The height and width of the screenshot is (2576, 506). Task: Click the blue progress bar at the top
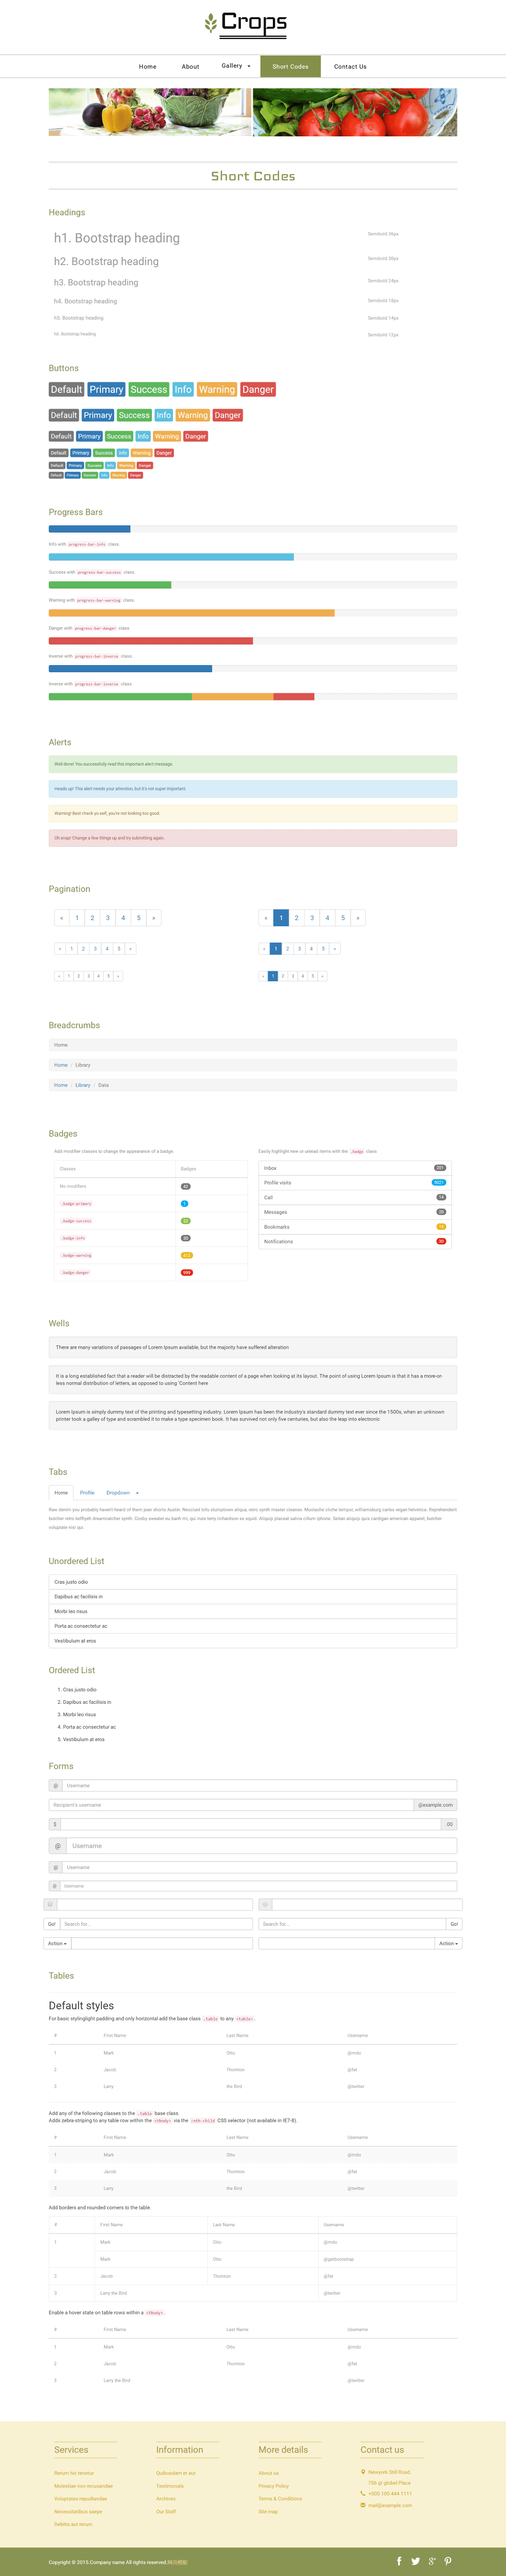pyautogui.click(x=90, y=529)
